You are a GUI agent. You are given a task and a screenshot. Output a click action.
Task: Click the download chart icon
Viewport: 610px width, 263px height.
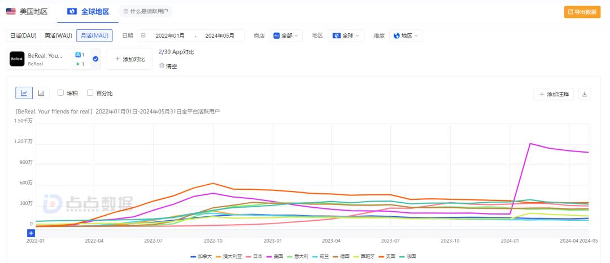pyautogui.click(x=585, y=94)
